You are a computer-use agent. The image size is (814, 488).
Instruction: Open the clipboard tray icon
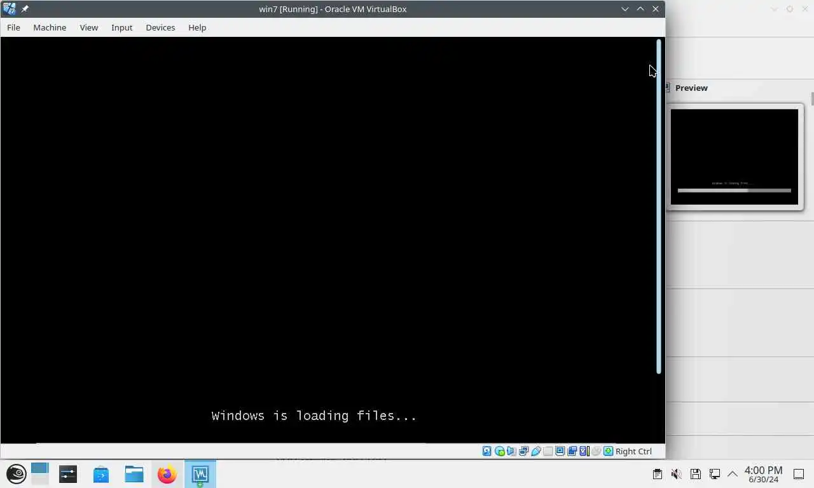coord(658,474)
